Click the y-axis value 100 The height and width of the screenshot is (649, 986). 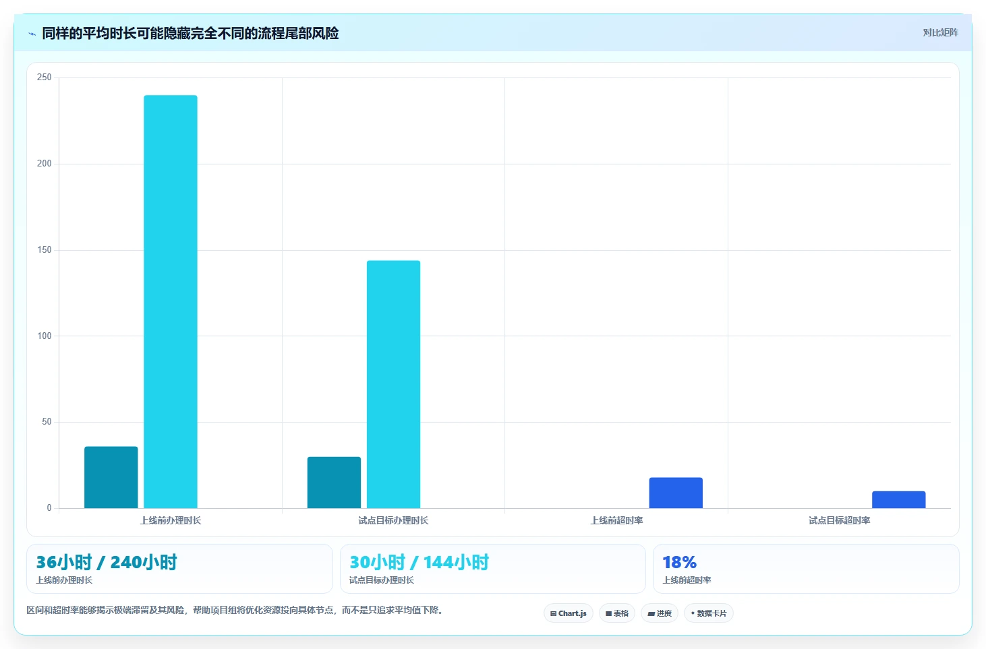(44, 336)
